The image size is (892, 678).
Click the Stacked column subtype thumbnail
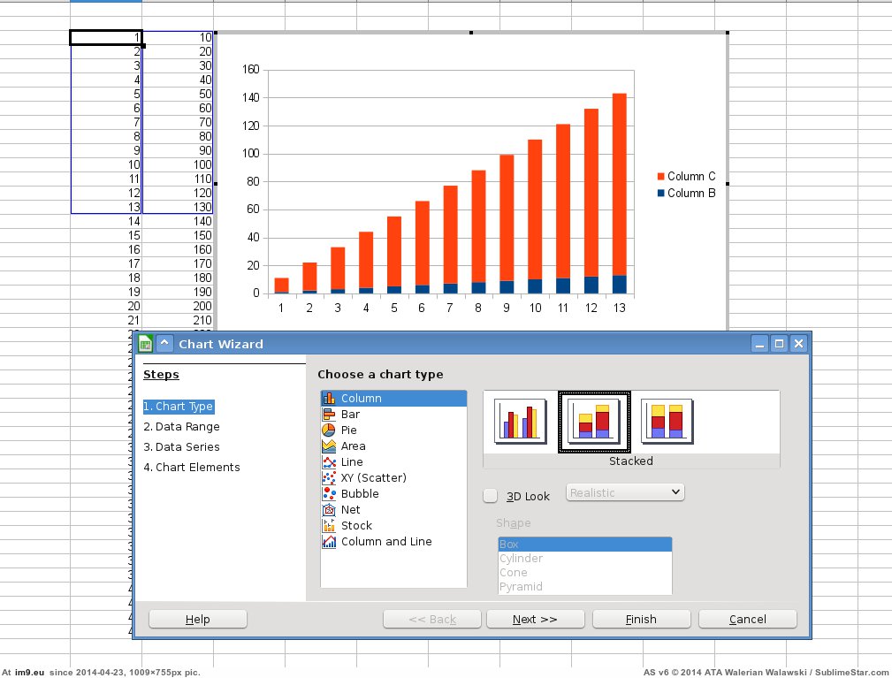tap(593, 421)
